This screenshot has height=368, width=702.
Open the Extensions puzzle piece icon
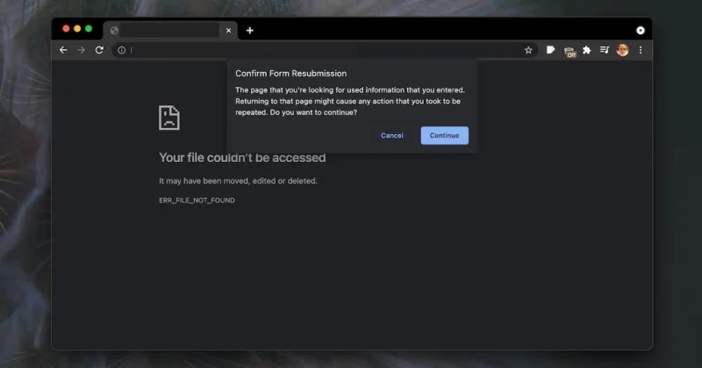point(586,50)
